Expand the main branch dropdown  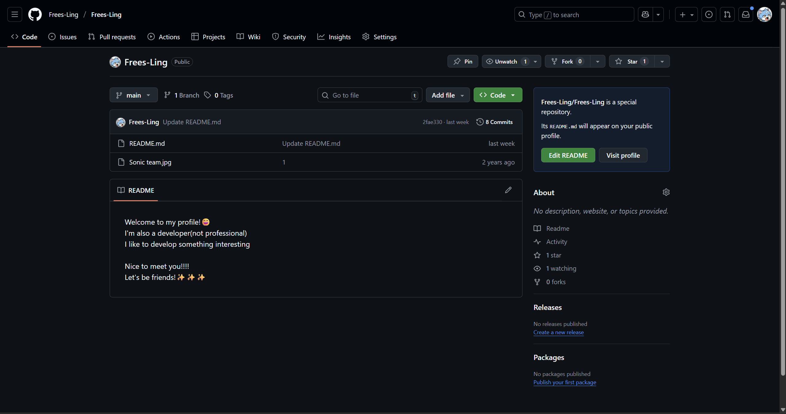coord(134,95)
